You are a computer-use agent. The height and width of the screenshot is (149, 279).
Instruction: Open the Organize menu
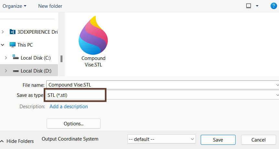tap(15, 6)
